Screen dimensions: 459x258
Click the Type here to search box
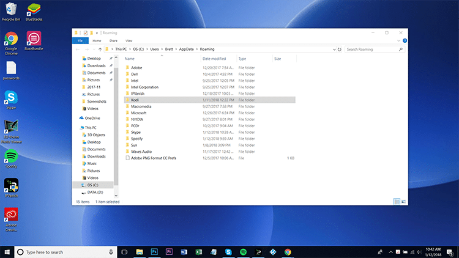click(65, 252)
